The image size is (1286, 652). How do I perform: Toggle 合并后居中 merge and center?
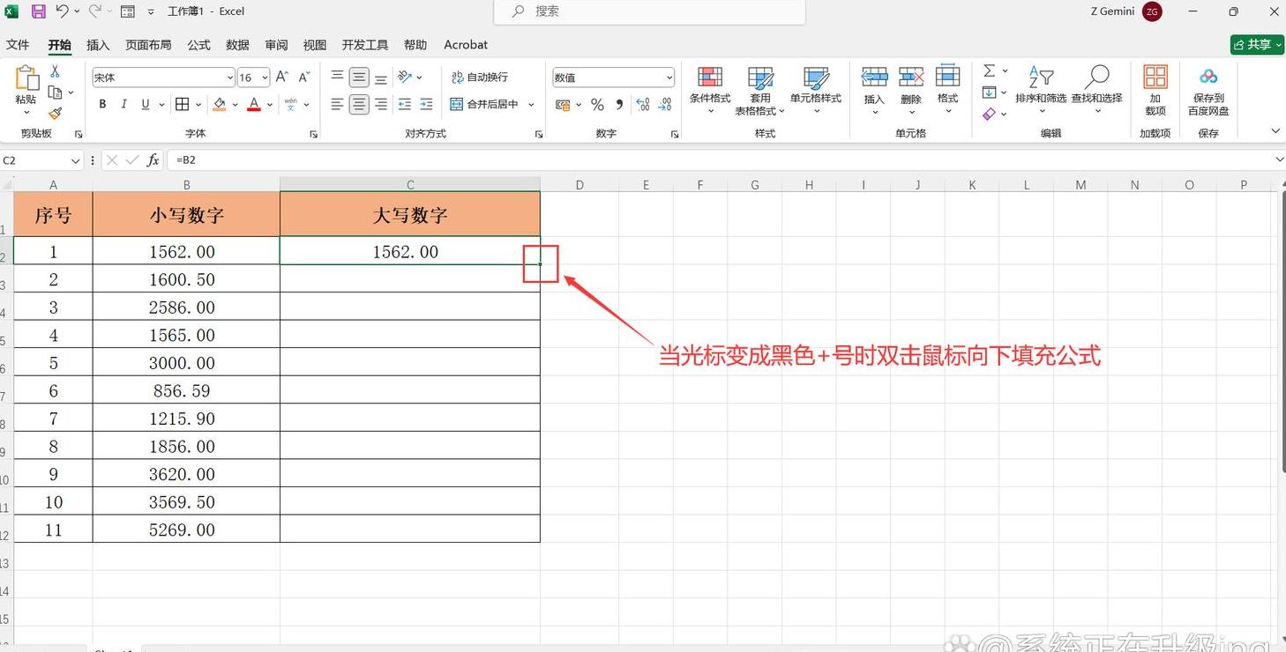point(485,104)
